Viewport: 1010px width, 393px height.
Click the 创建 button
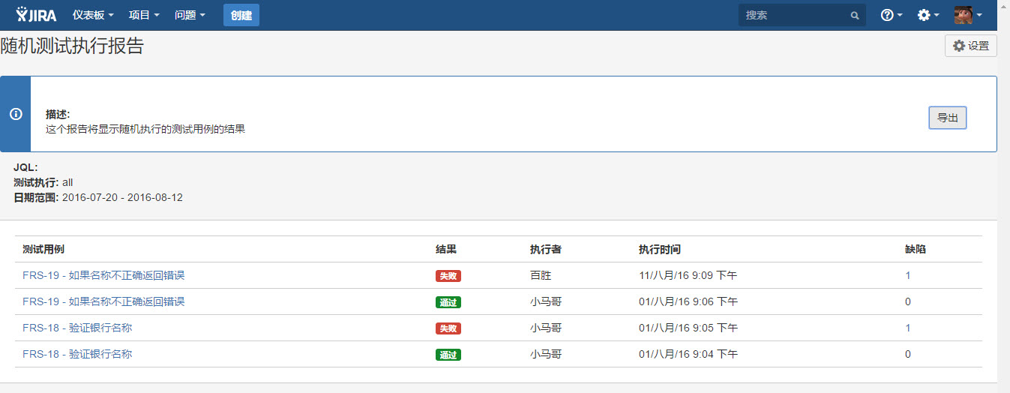[241, 15]
